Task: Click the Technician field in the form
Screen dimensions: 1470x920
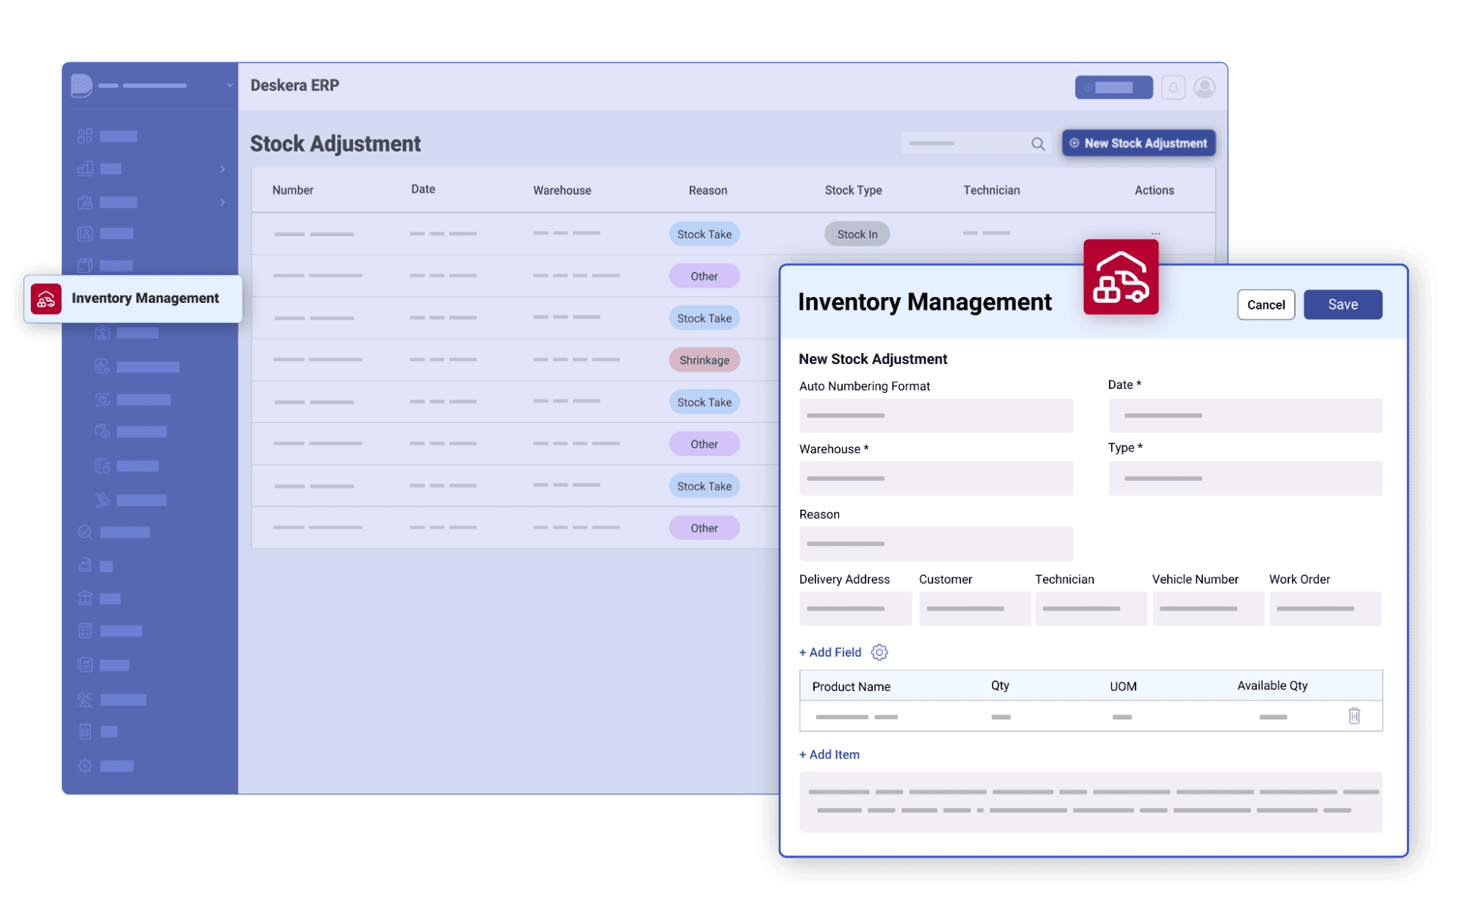Action: [x=1091, y=609]
